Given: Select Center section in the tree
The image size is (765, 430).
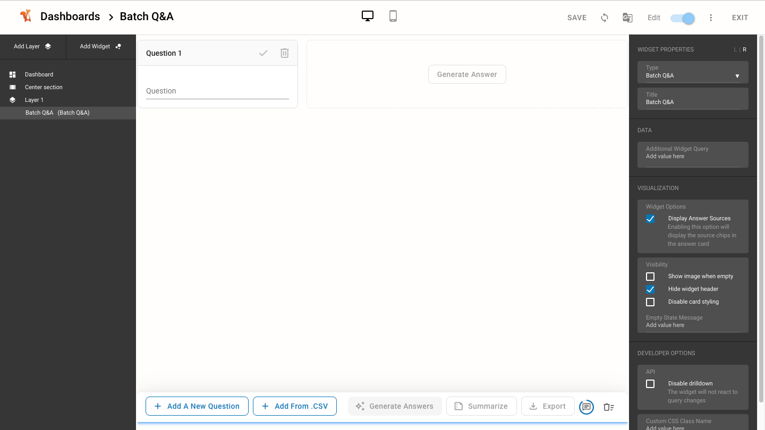Looking at the screenshot, I should tap(68, 87).
